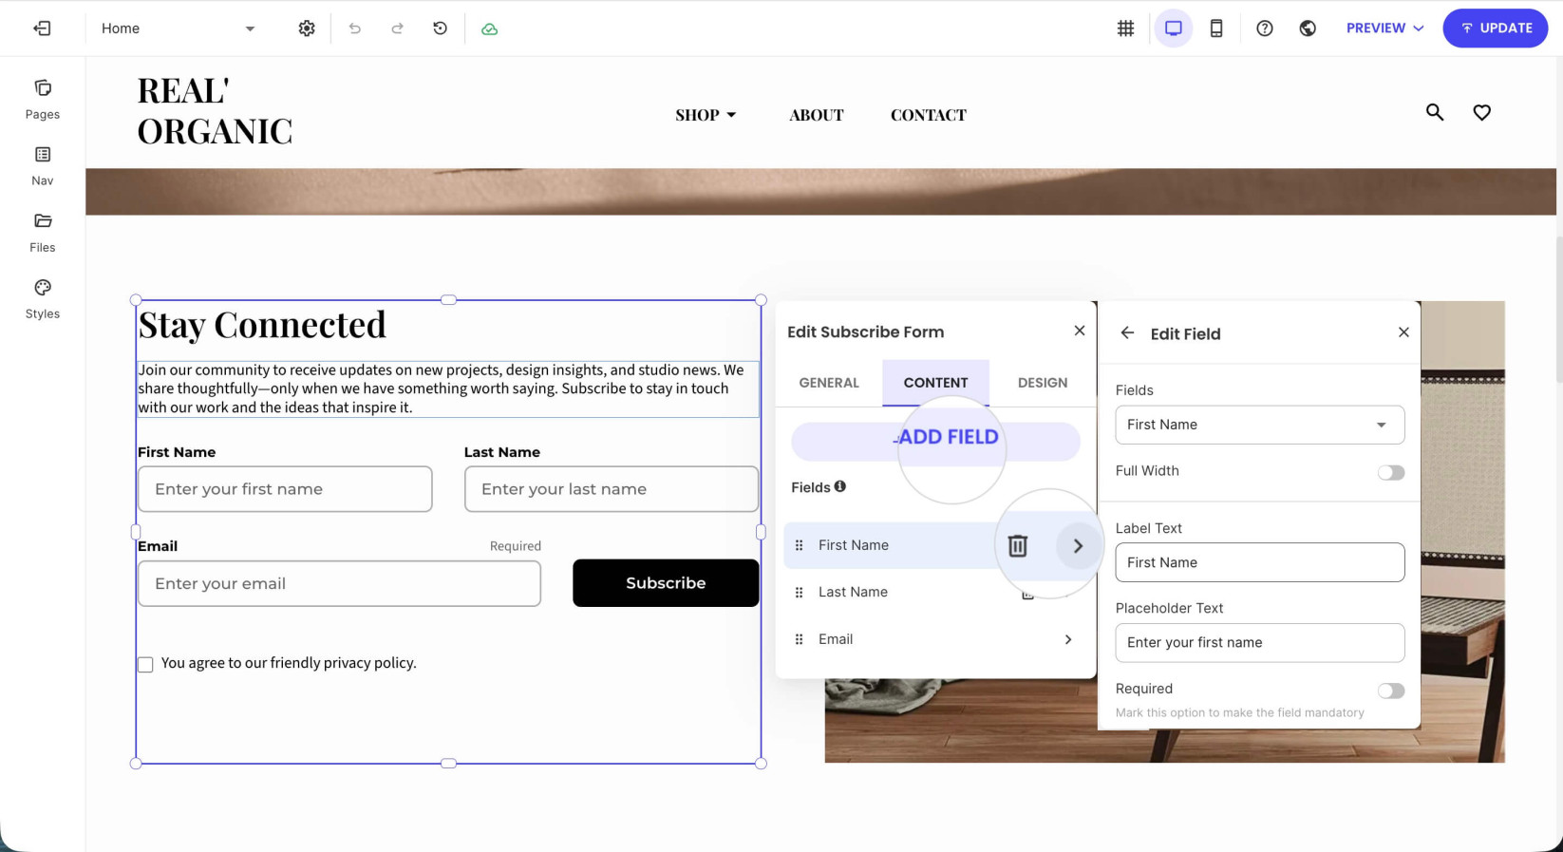The image size is (1563, 852).
Task: Select the Email field row
Action: (935, 639)
